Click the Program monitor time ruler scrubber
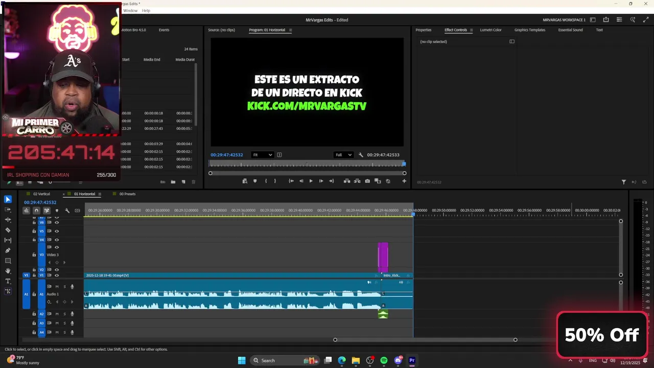The image size is (654, 368). 307,164
